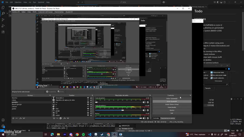The image size is (244, 137).
Task: Move scene up with arrow icon
Action: (x=21, y=118)
